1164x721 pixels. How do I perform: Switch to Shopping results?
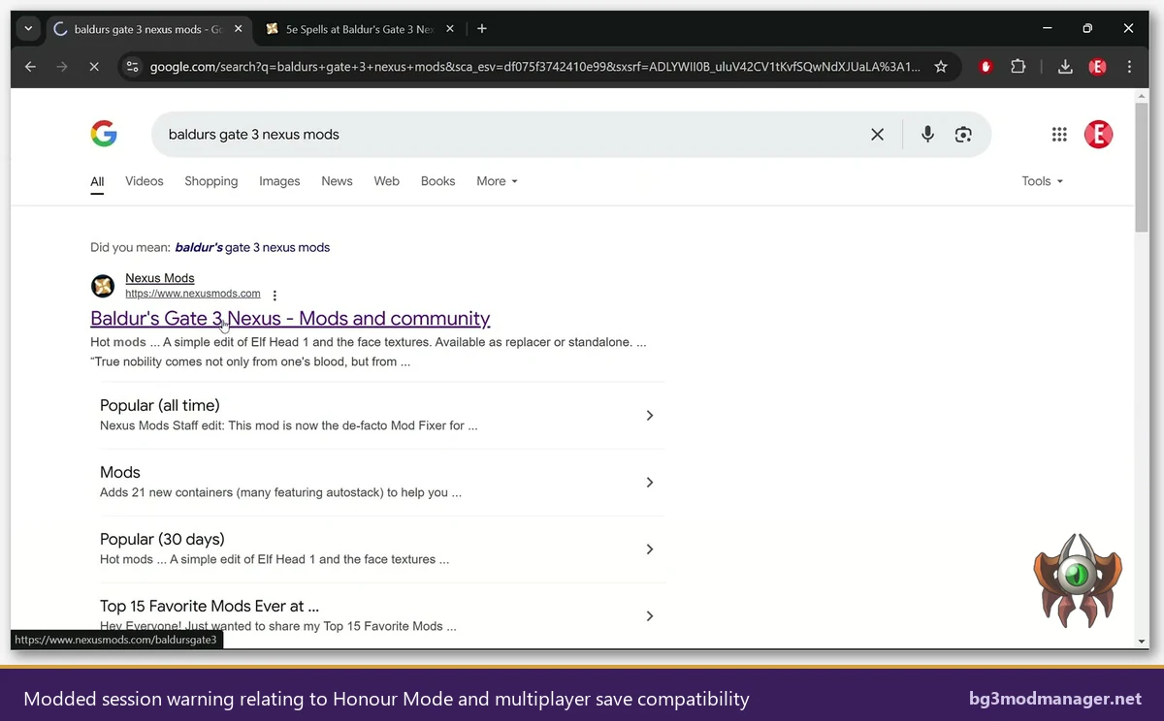click(x=211, y=181)
